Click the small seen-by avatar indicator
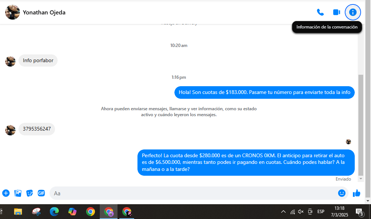371x219 pixels. 348,142
